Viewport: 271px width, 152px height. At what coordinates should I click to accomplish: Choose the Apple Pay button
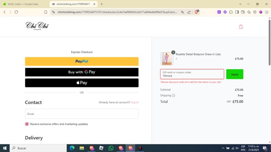coord(82,83)
